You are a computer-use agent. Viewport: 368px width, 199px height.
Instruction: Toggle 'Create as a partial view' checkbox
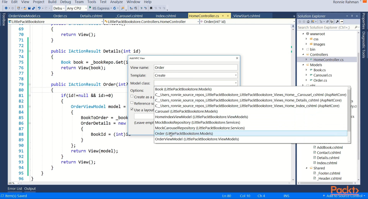pos(132,96)
